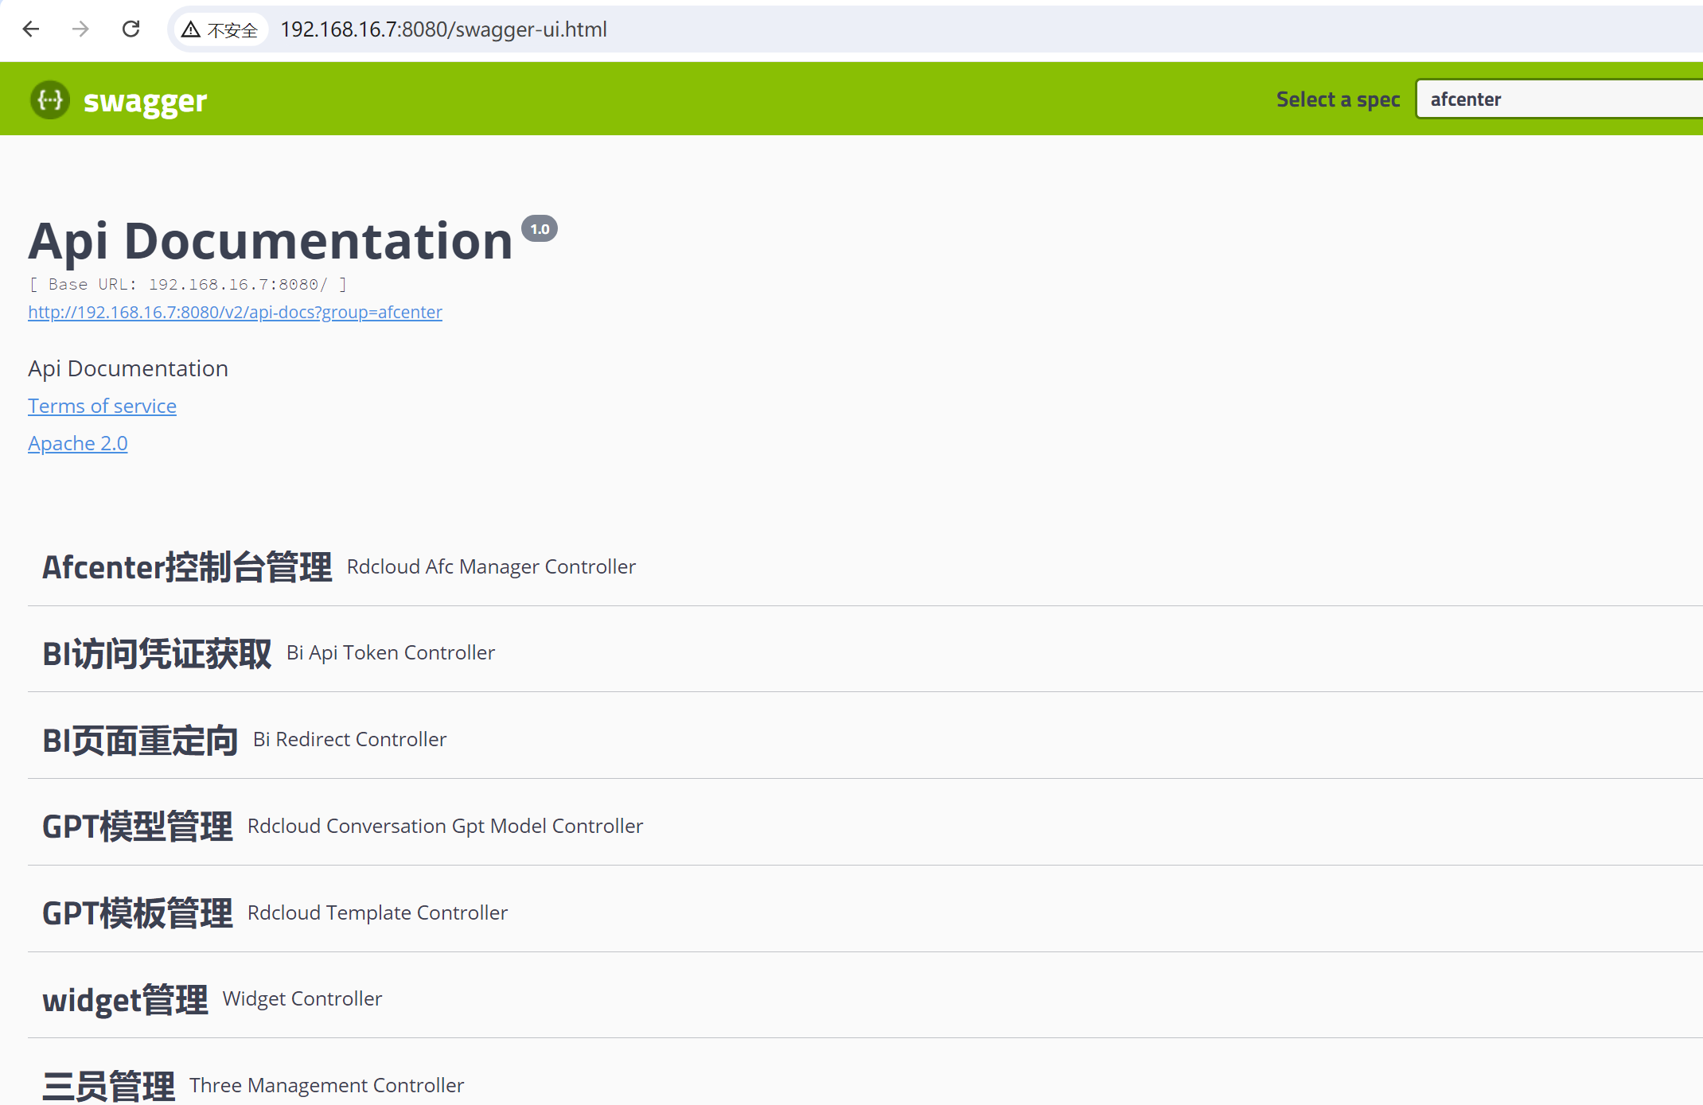Click the browser forward arrow
The image size is (1703, 1105).
80,29
